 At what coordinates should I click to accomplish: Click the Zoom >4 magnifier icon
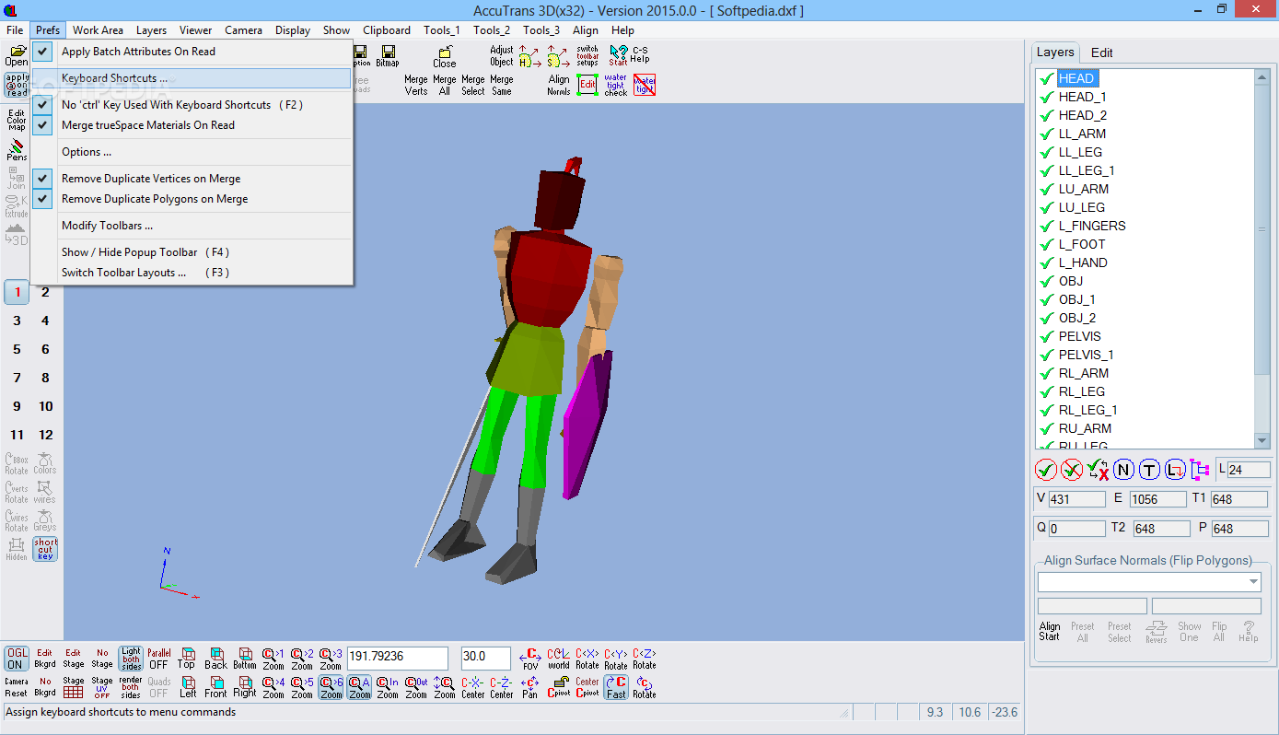point(273,687)
